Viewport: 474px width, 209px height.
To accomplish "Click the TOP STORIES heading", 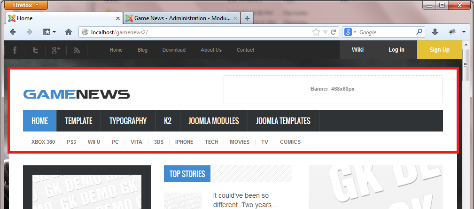I will 187,174.
